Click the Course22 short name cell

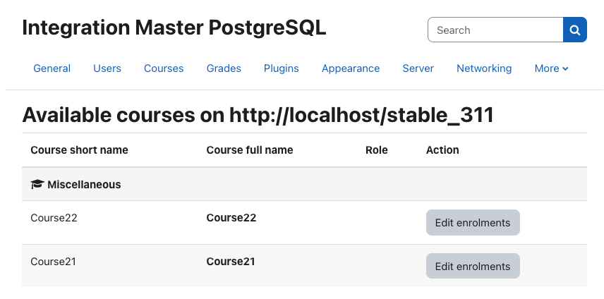tap(54, 218)
